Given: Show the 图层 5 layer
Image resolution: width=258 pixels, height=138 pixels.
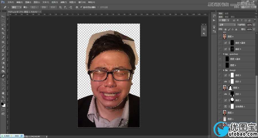Looking at the screenshot, I should [220, 88].
